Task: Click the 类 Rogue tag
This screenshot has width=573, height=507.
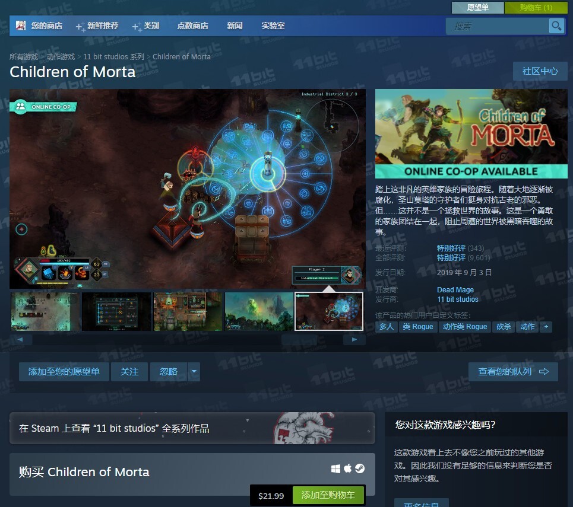Action: (418, 327)
